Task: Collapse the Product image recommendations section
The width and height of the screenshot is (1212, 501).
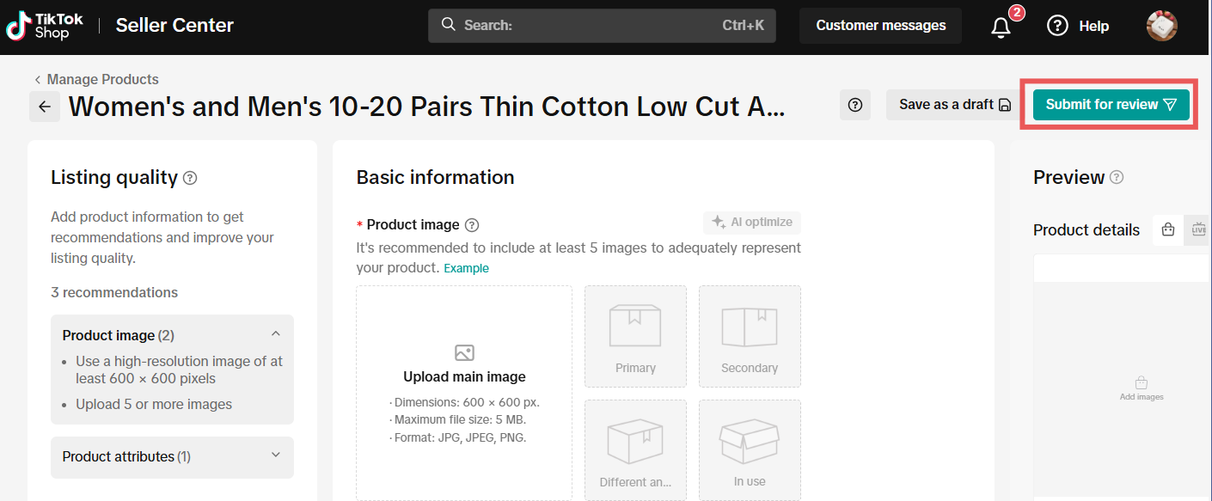Action: (275, 334)
